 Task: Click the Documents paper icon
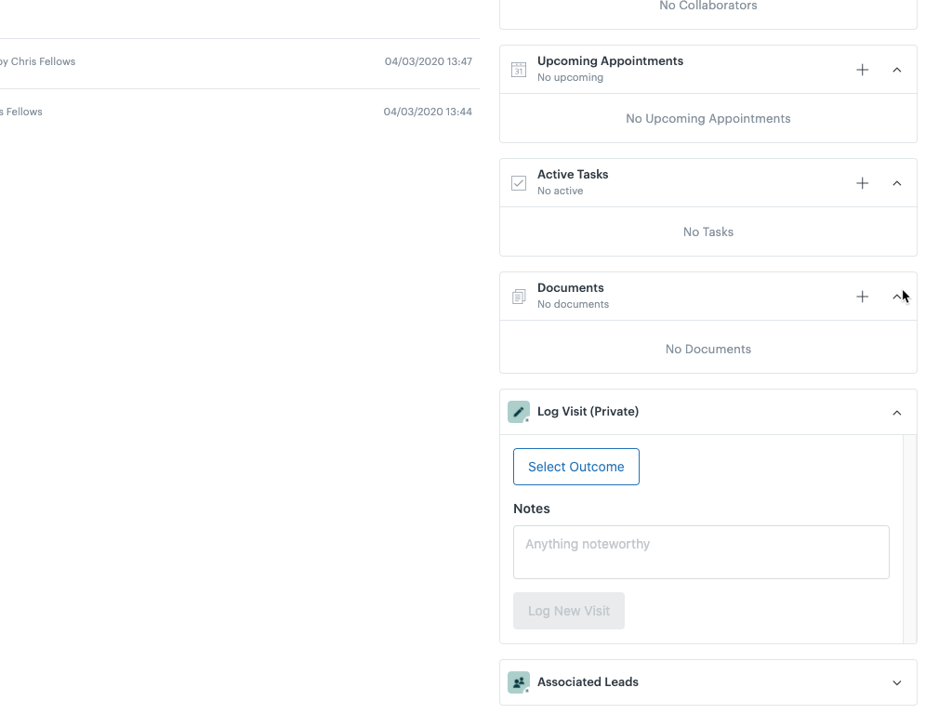coord(519,296)
